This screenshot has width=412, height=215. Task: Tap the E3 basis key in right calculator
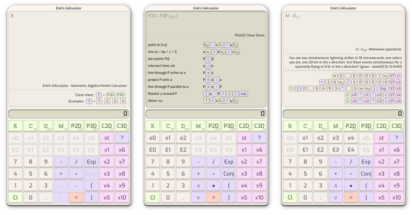pyautogui.click(x=335, y=150)
